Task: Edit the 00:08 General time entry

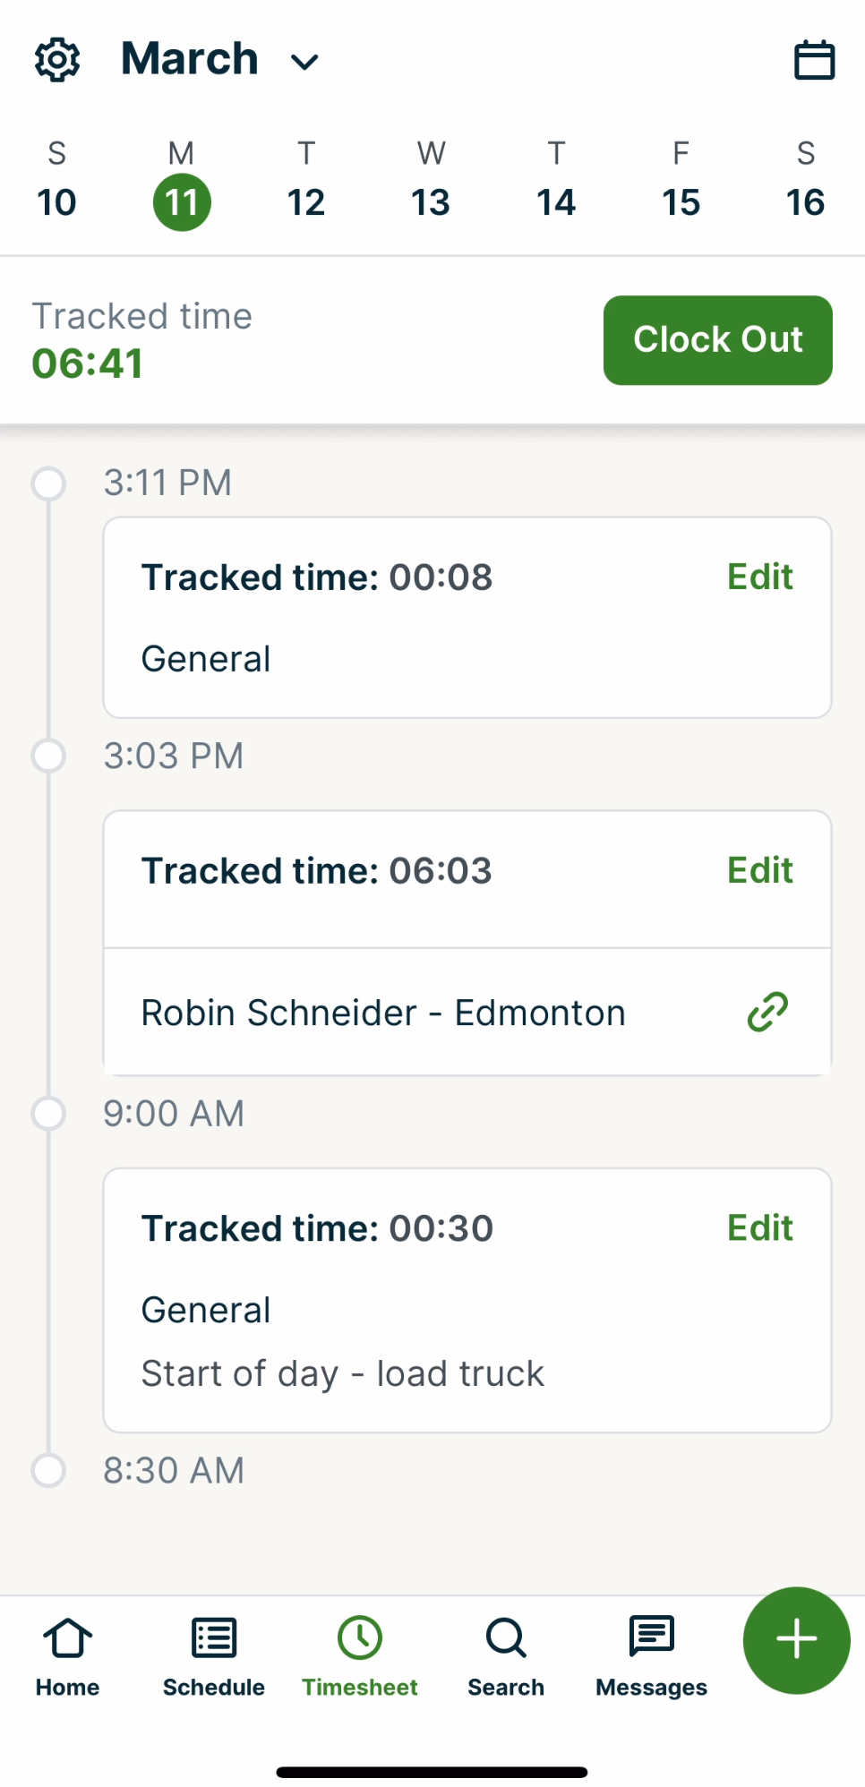Action: coord(759,577)
